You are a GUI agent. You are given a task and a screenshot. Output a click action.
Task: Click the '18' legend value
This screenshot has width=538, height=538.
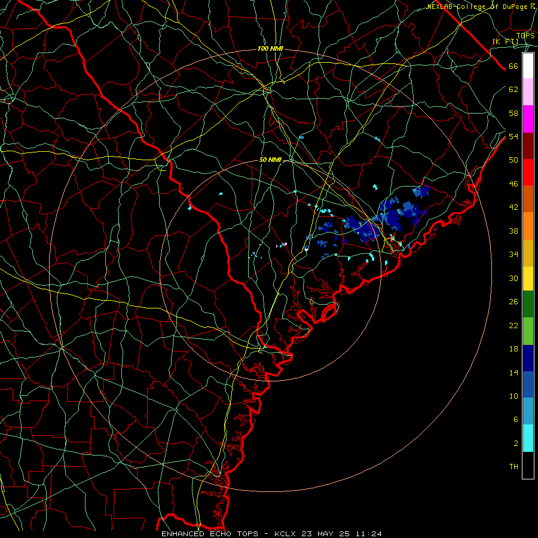(513, 349)
